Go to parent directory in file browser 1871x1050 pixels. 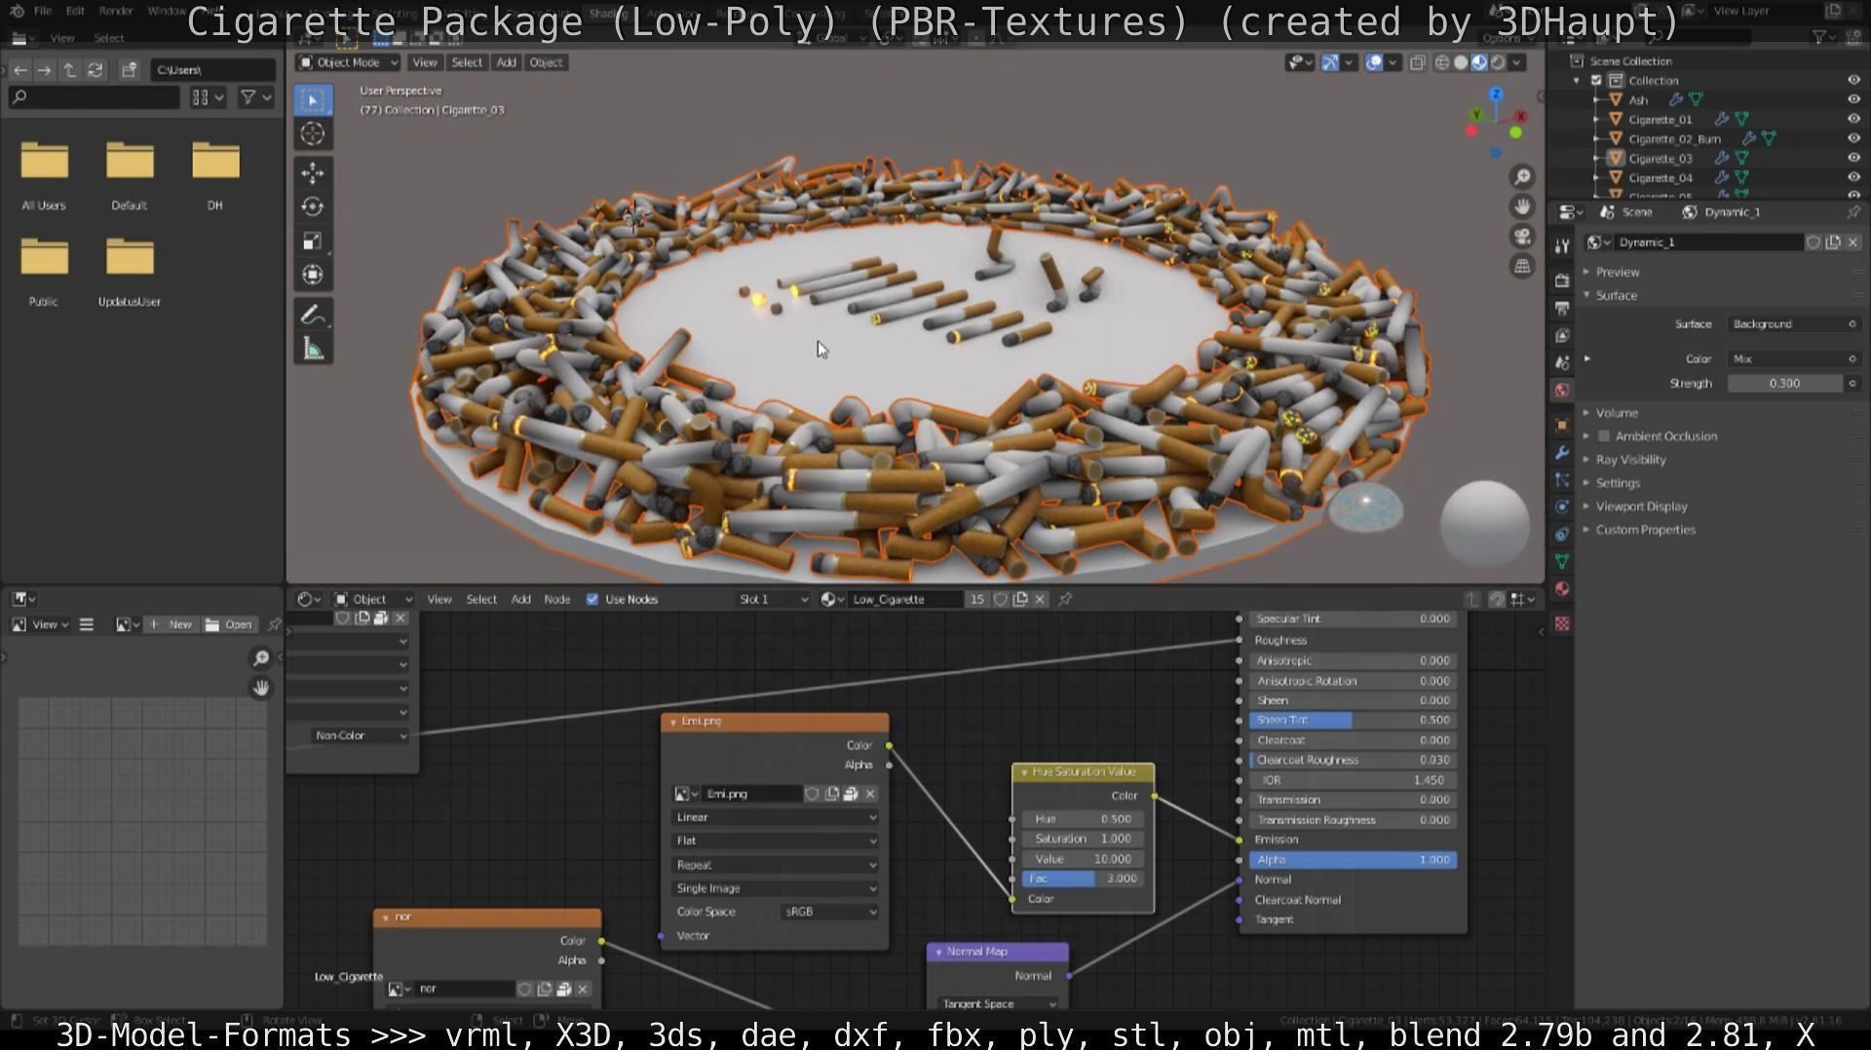coord(69,70)
